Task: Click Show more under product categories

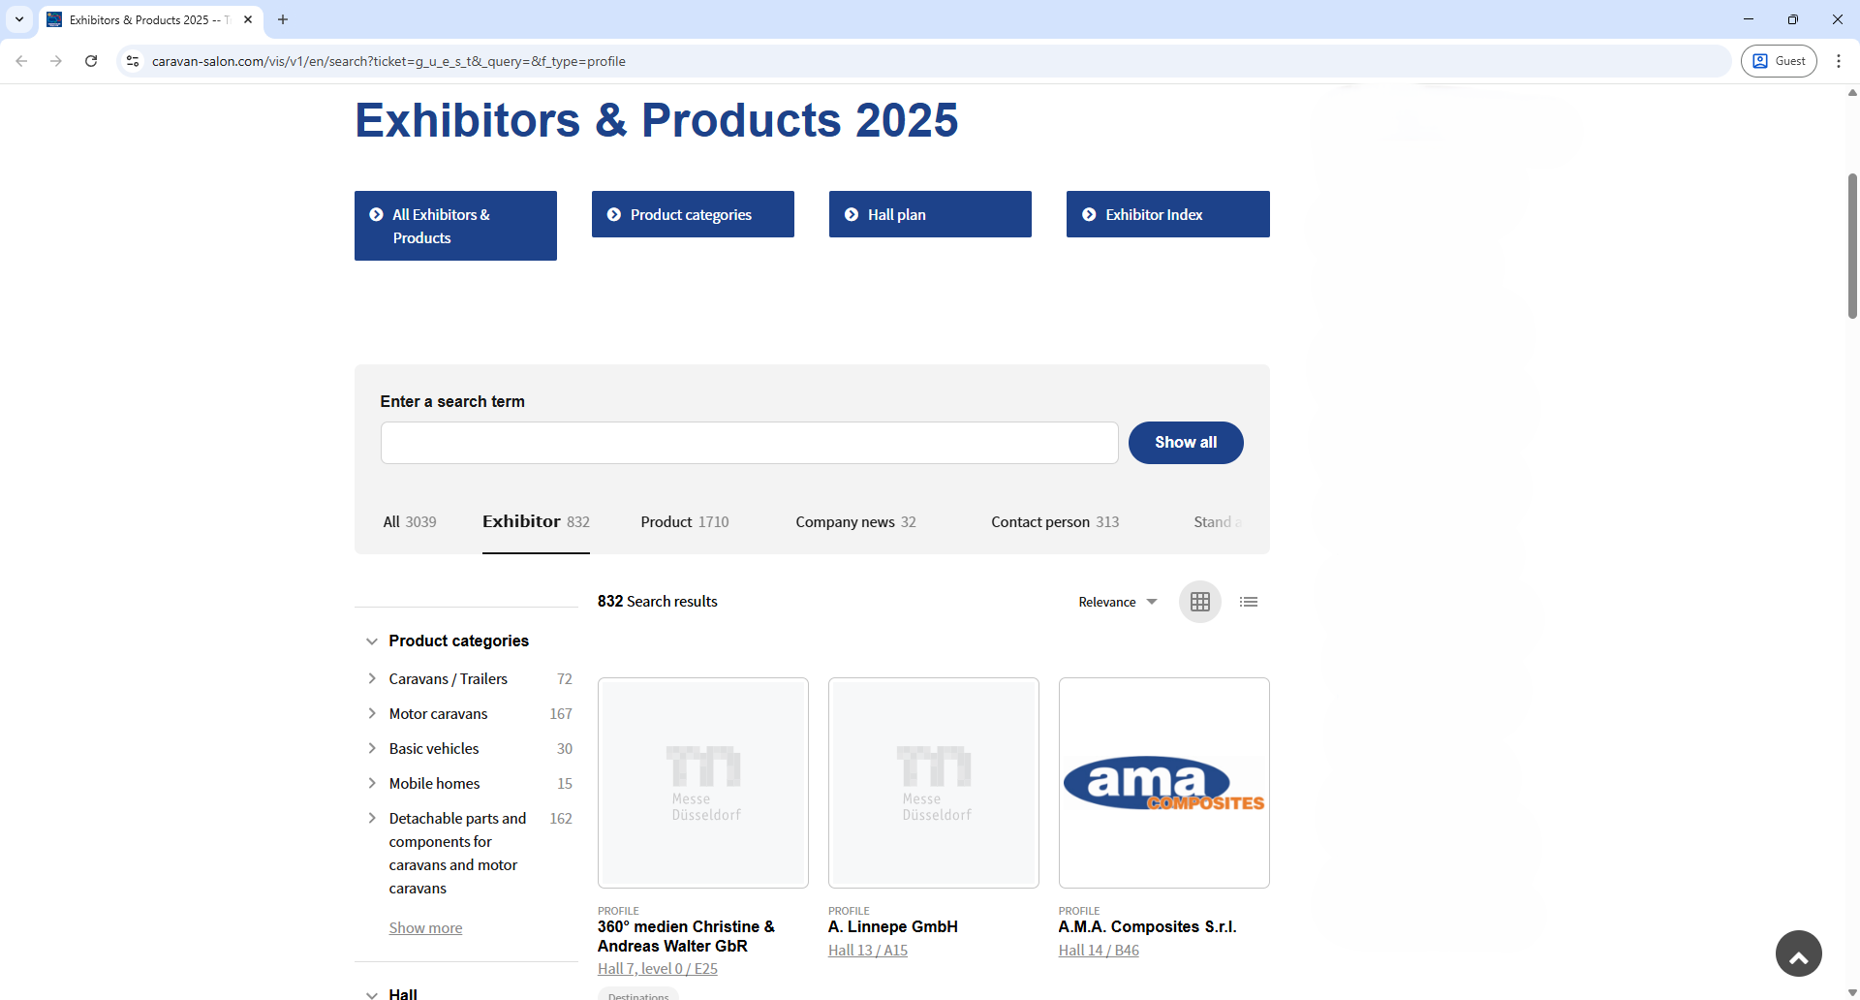Action: (424, 927)
